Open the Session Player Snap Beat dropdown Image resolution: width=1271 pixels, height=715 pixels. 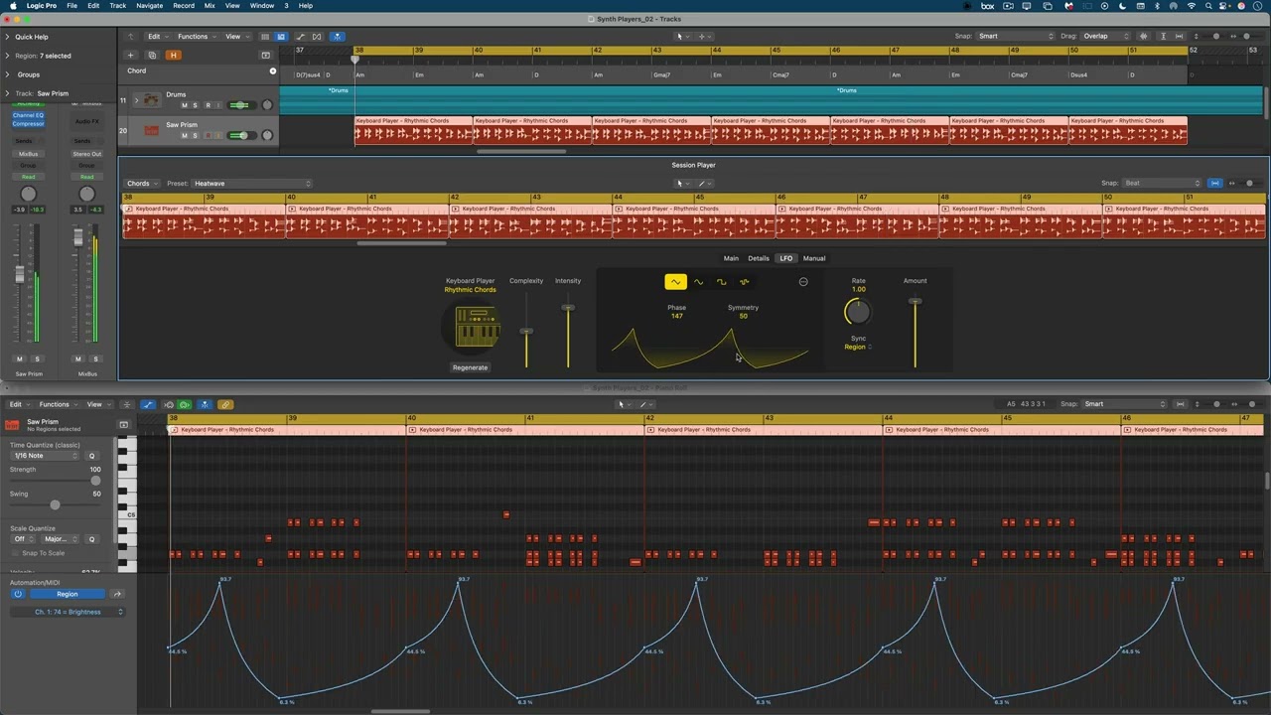pyautogui.click(x=1163, y=183)
